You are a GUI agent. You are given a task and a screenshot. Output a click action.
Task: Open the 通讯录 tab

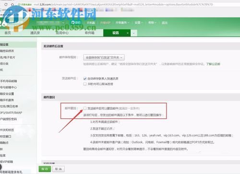tap(35, 33)
